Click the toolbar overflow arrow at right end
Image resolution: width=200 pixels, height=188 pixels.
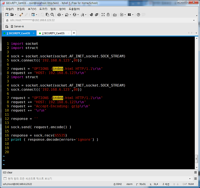[197, 16]
